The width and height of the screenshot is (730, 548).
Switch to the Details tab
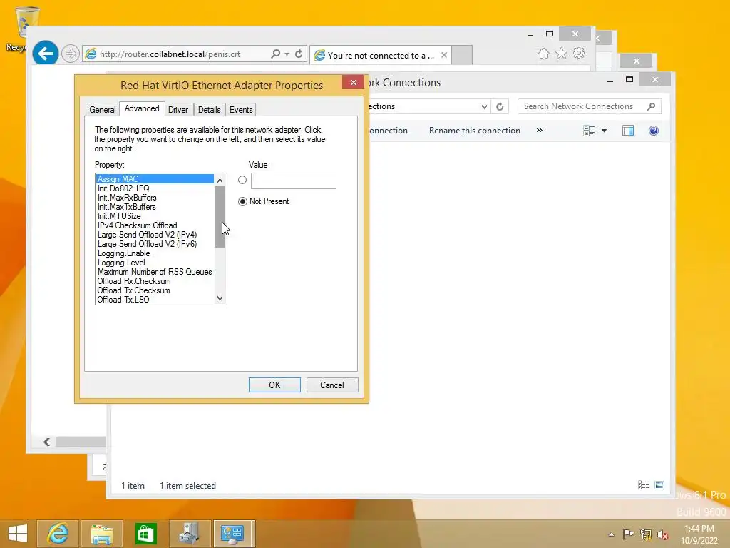click(x=209, y=109)
